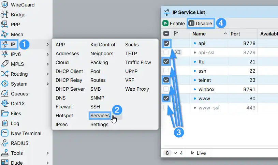Viewport: 278px width, 165px height.
Task: Click the Dude icon in sidebar
Action: tap(5, 163)
